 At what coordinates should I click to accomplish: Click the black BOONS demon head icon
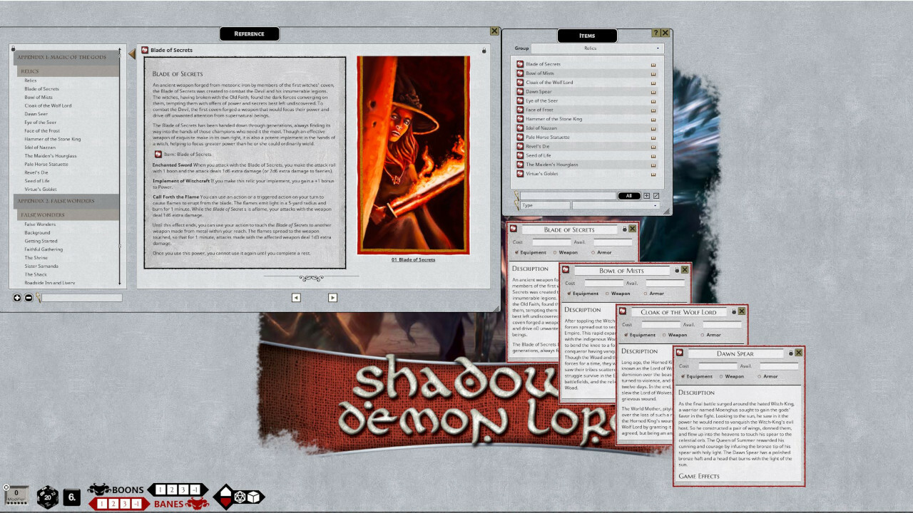100,489
